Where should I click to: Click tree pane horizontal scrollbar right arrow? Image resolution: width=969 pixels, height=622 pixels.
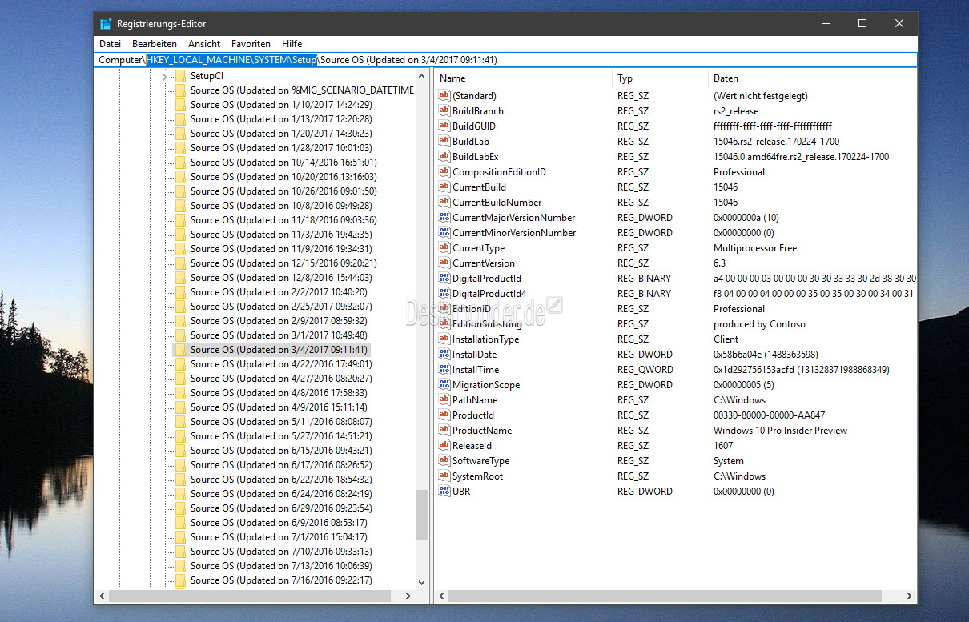point(408,596)
